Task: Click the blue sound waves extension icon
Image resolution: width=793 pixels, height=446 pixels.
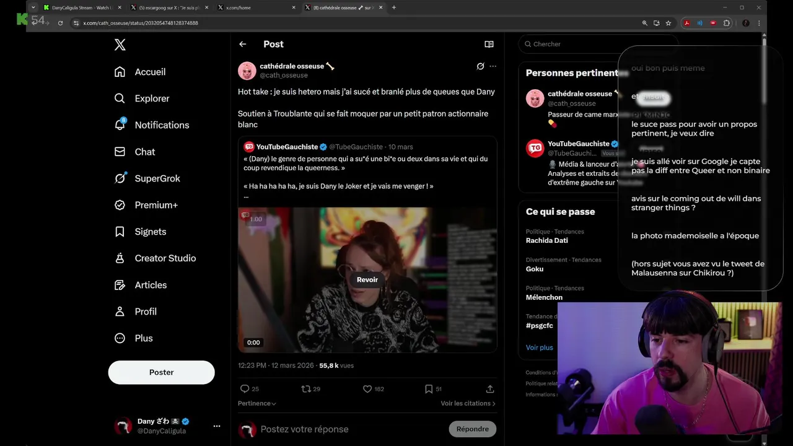Action: [700, 23]
